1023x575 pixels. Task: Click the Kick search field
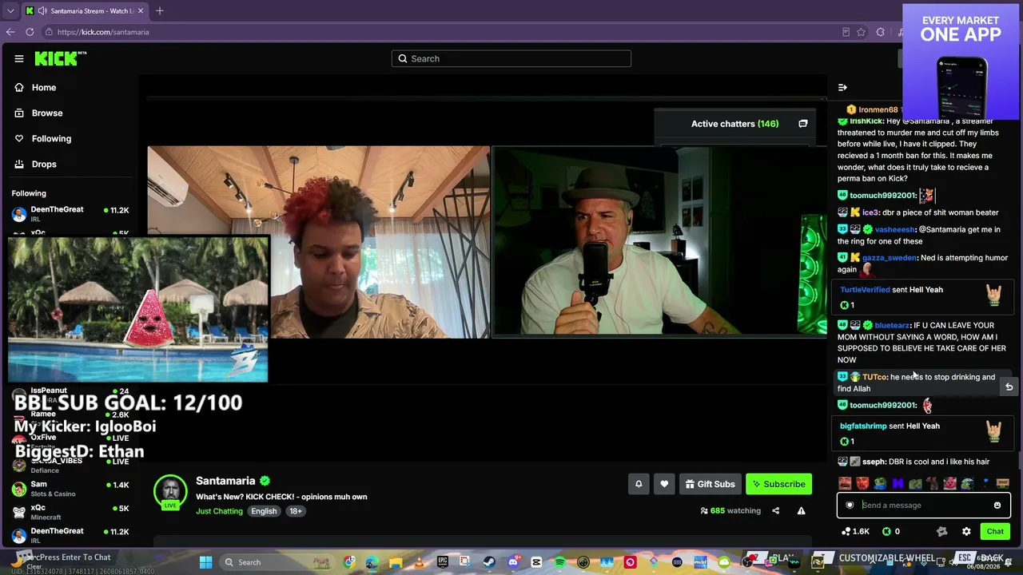point(511,58)
